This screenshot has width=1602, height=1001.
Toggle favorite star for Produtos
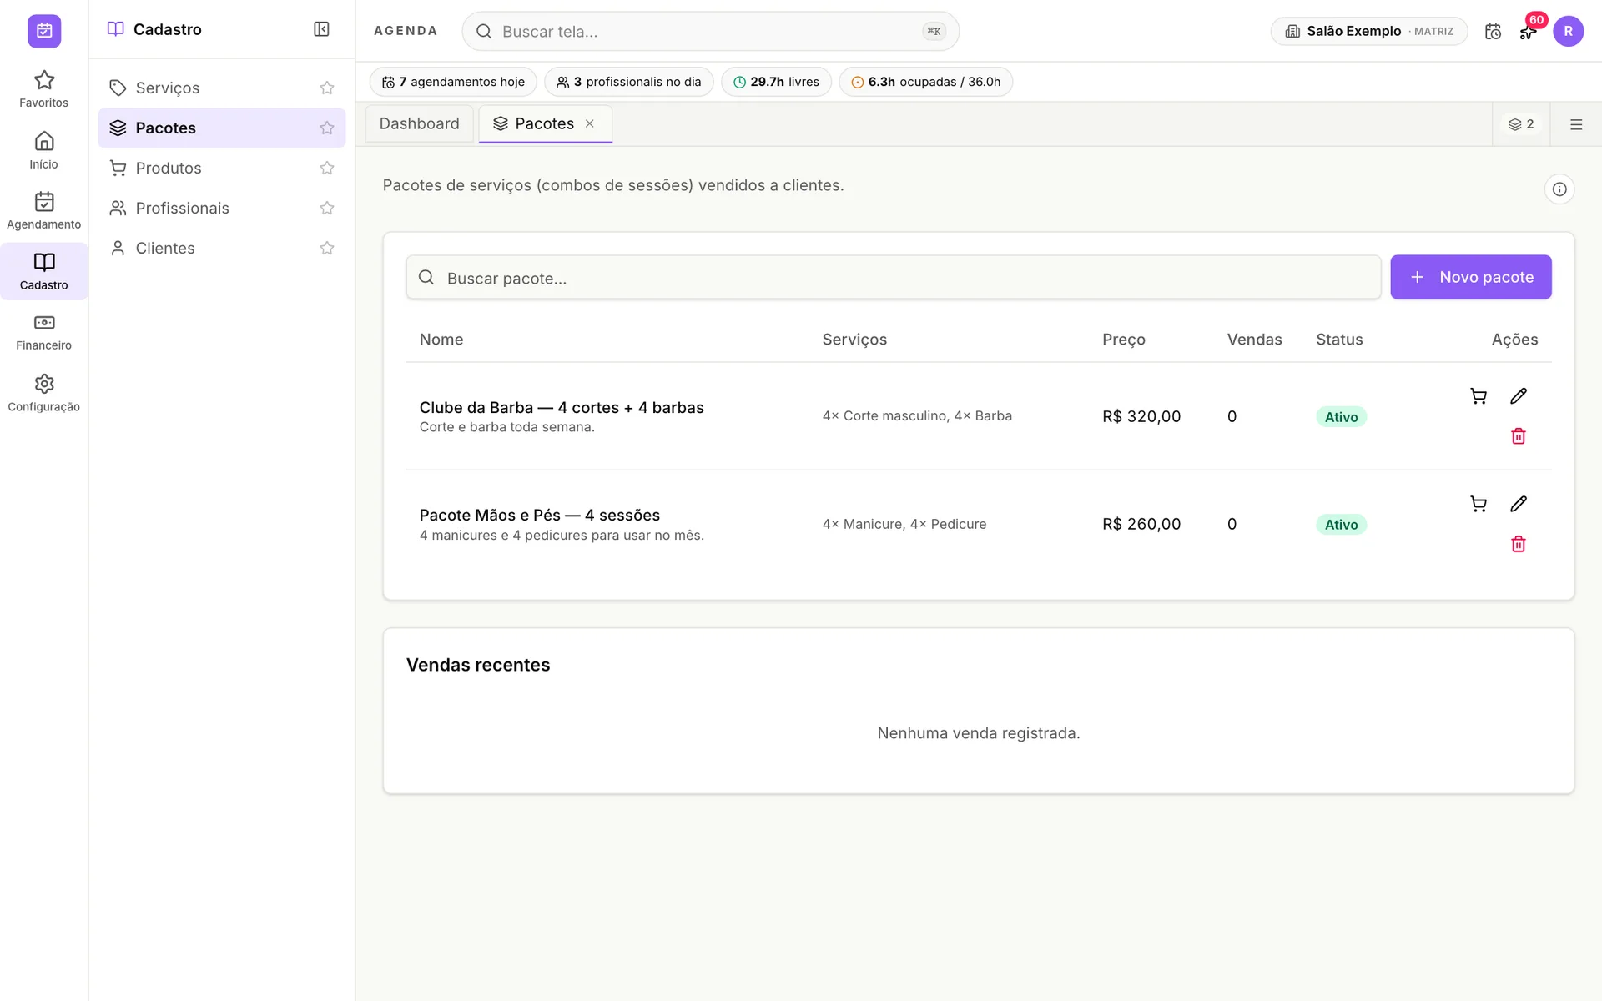(x=327, y=168)
